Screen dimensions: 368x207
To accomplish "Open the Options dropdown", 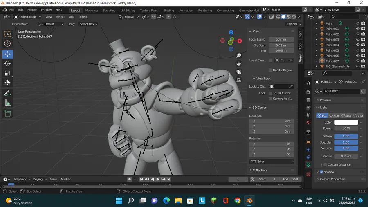I will (x=294, y=24).
